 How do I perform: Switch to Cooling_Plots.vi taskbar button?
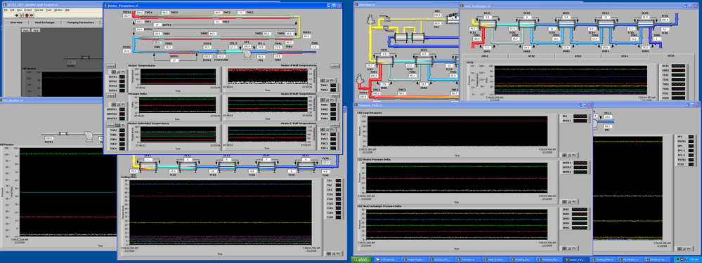pyautogui.click(x=603, y=259)
